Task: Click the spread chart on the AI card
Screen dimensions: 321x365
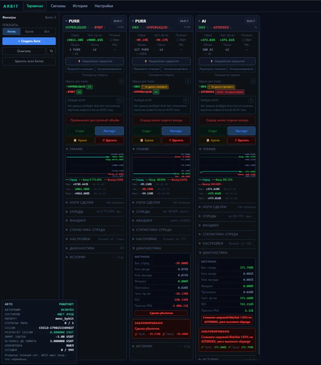Action: (x=227, y=165)
